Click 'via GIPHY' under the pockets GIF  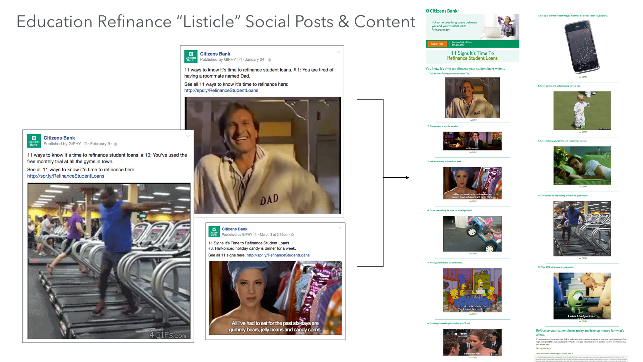pyautogui.click(x=583, y=321)
